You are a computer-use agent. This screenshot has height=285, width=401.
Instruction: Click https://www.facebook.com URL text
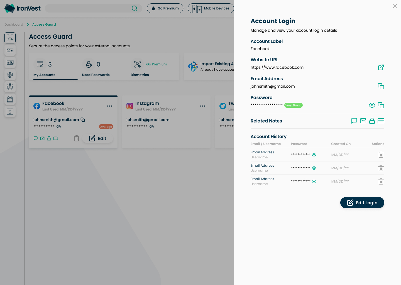pyautogui.click(x=277, y=67)
